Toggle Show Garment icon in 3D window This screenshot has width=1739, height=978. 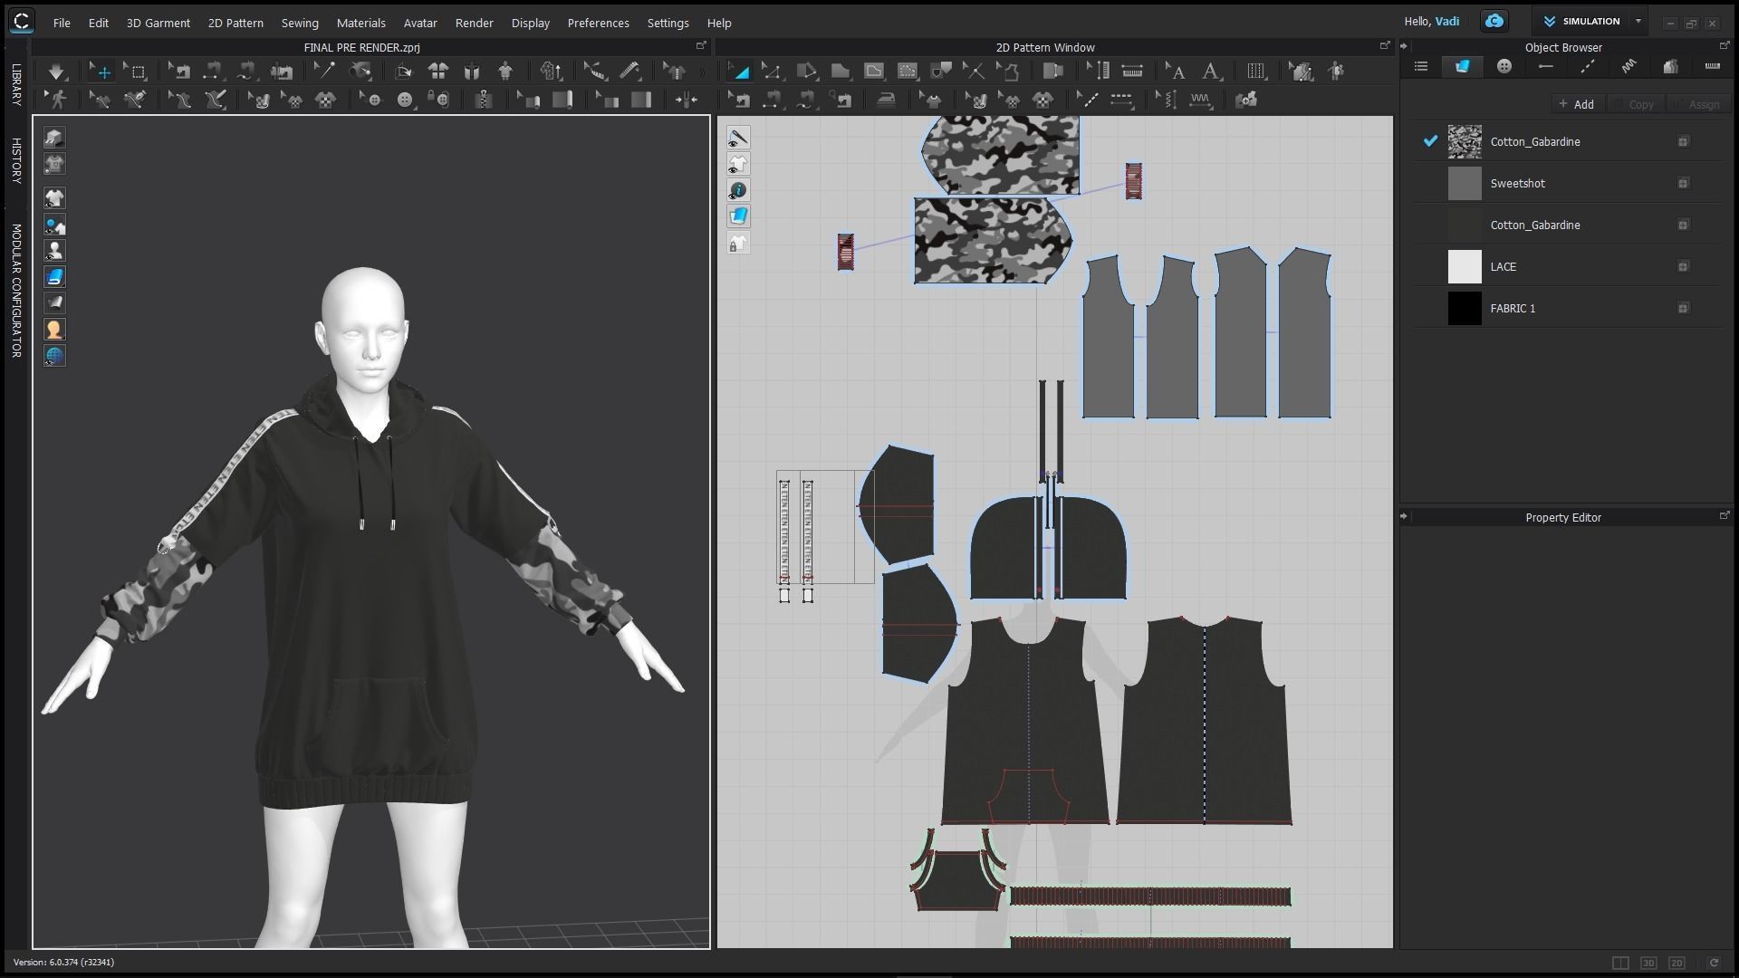[x=54, y=198]
